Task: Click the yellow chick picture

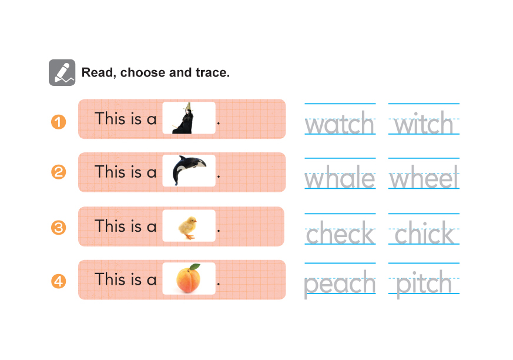Action: (x=189, y=226)
